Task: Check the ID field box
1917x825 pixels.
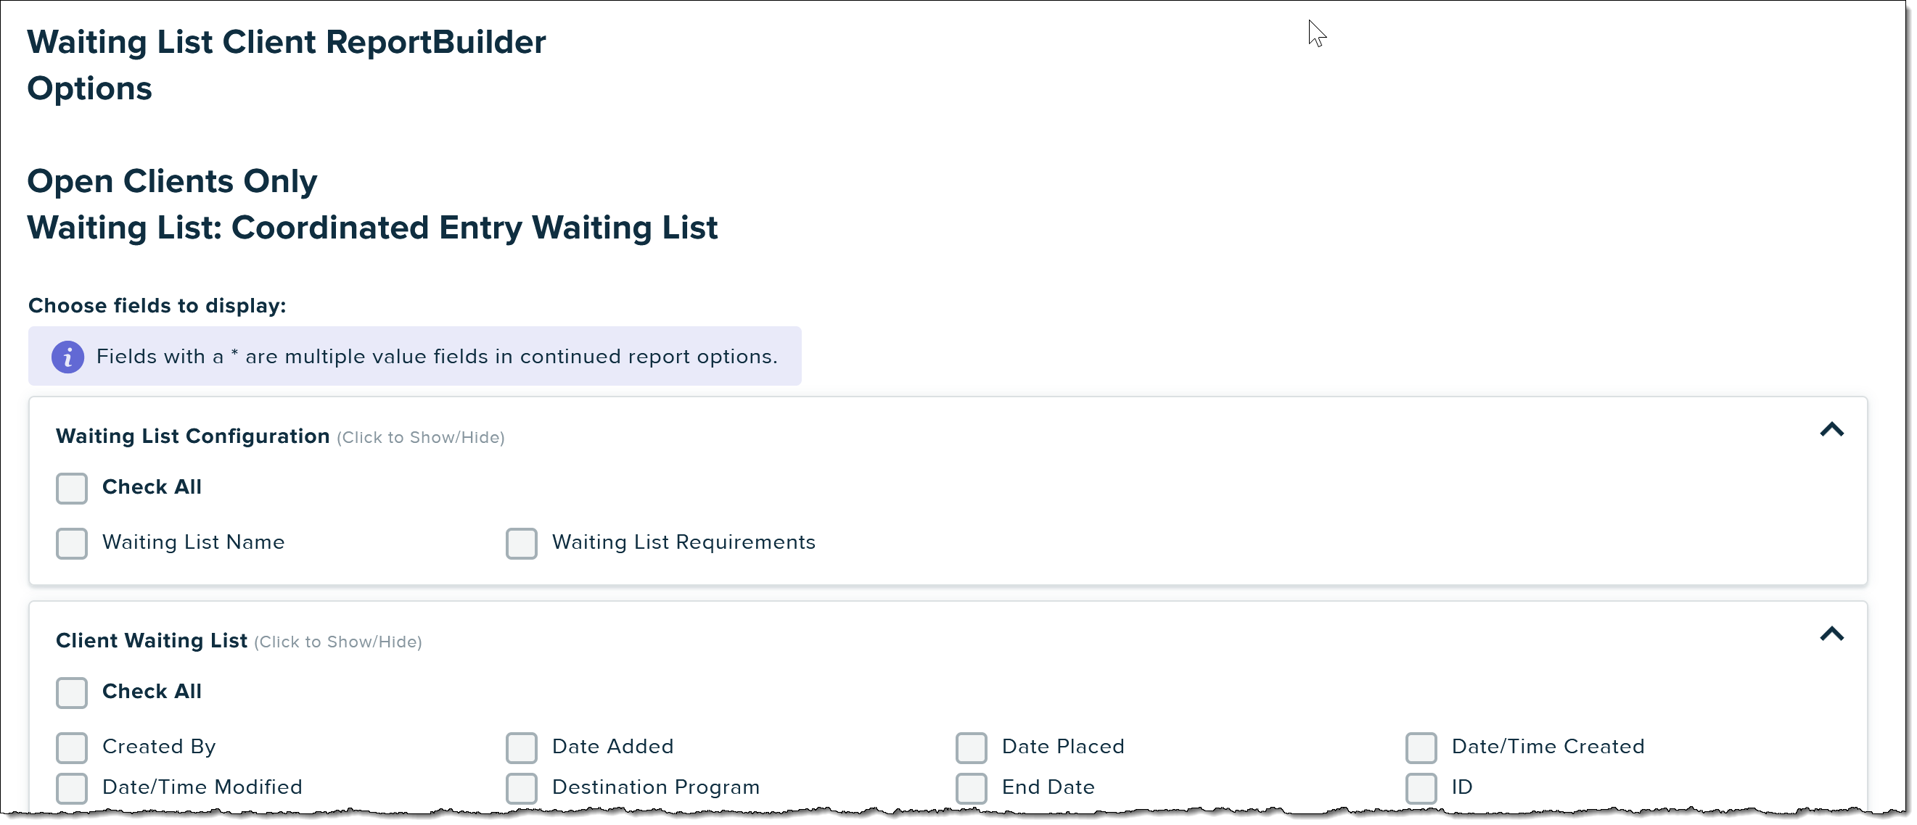Action: [x=1421, y=789]
